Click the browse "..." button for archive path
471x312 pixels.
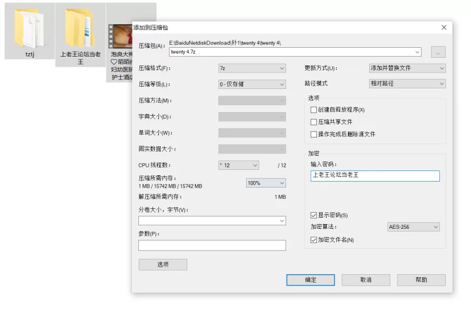pyautogui.click(x=437, y=52)
